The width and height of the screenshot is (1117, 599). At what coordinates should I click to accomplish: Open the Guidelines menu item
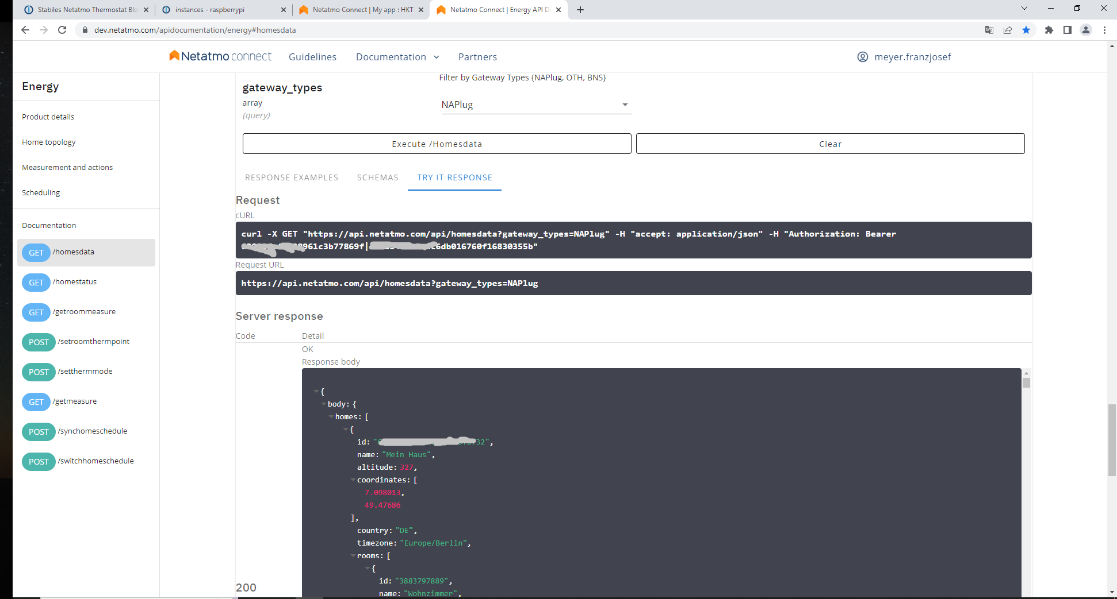(312, 57)
